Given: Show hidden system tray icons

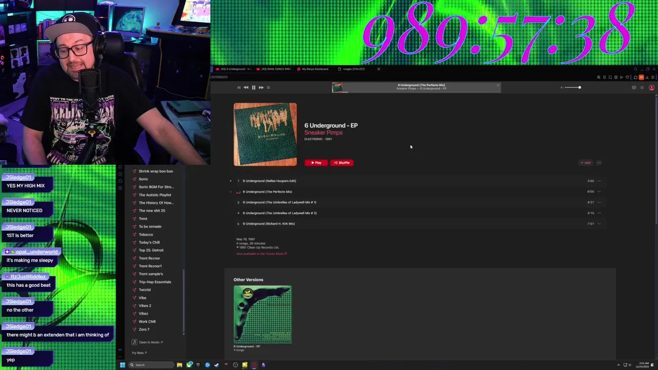Looking at the screenshot, I should [x=618, y=365].
